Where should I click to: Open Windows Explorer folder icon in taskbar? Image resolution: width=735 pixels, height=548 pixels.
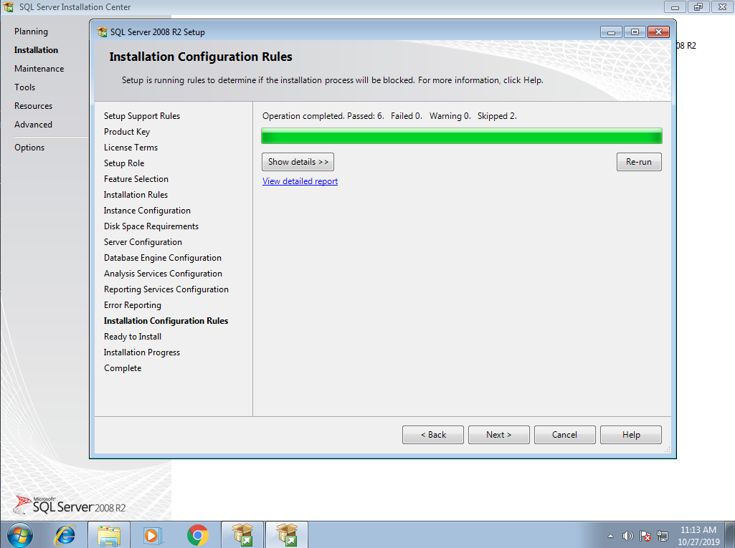(x=109, y=534)
